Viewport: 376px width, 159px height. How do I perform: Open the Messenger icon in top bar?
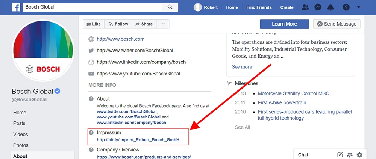click(x=318, y=7)
